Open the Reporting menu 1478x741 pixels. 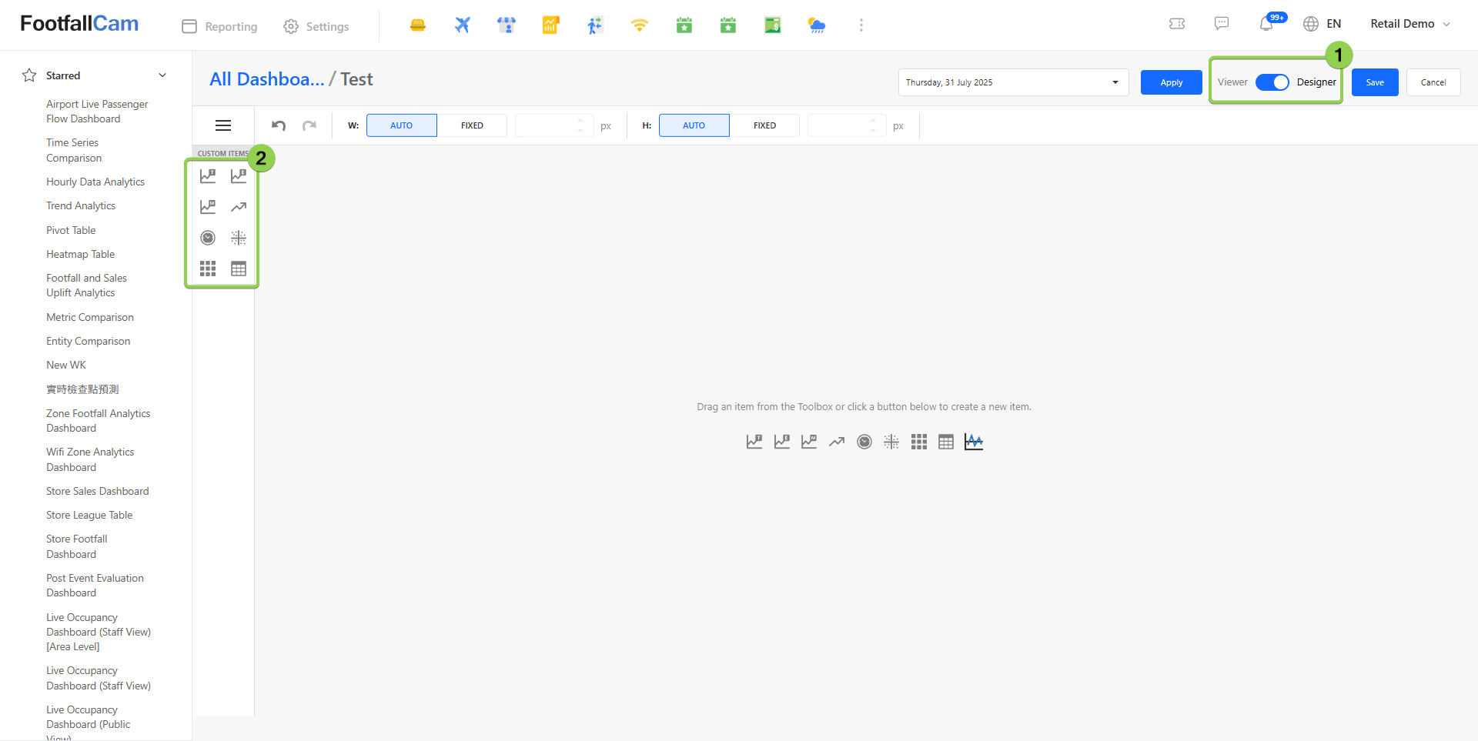tap(220, 26)
